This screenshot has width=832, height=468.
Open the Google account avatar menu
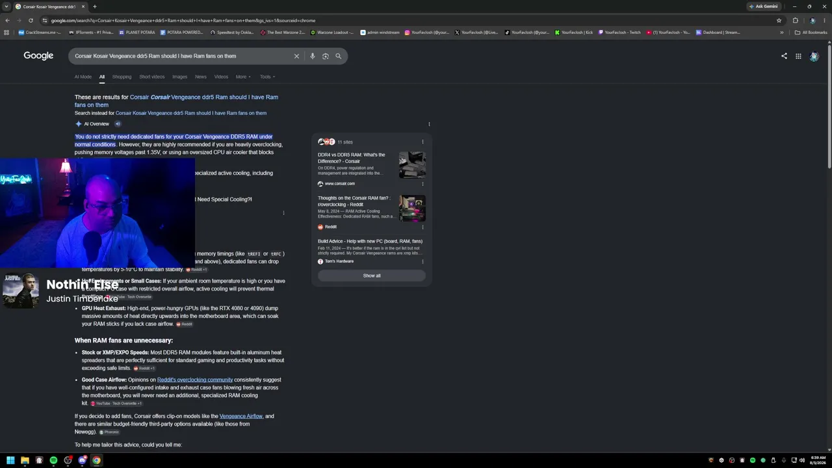click(814, 57)
